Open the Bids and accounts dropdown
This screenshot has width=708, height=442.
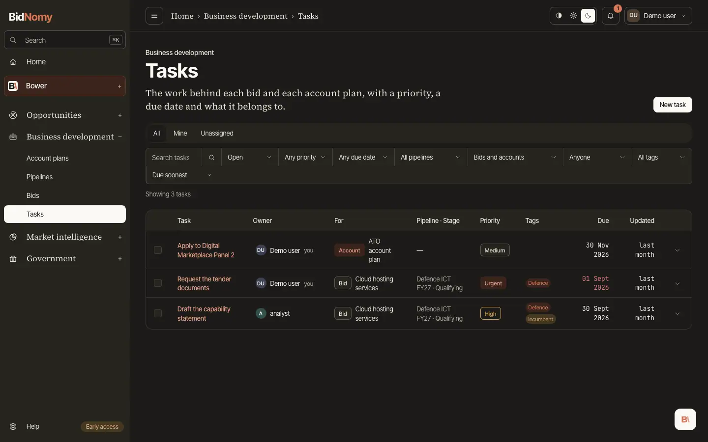(x=515, y=158)
